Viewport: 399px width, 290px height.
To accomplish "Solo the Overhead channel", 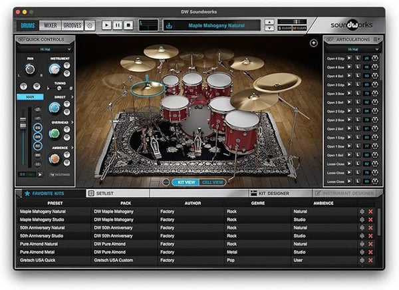I will (x=66, y=129).
